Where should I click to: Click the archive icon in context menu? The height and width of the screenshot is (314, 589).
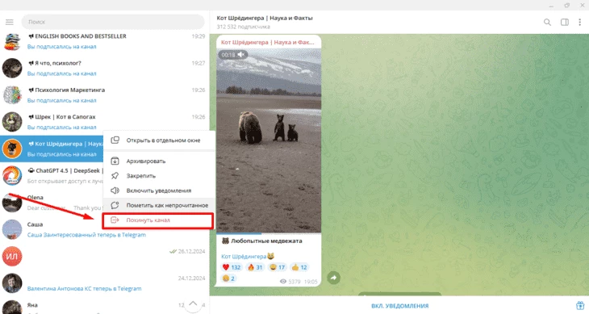[x=115, y=161]
